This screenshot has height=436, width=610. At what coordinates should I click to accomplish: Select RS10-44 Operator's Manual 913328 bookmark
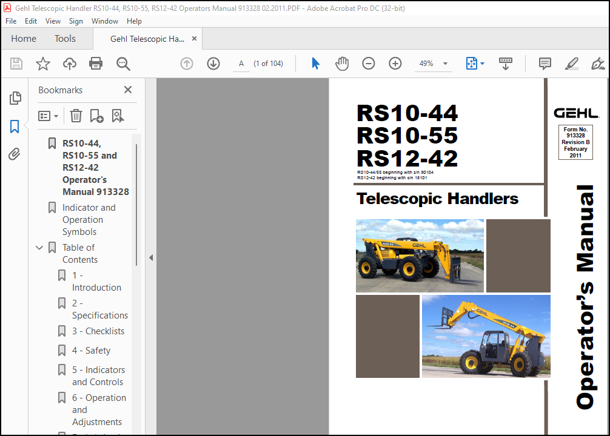point(96,168)
